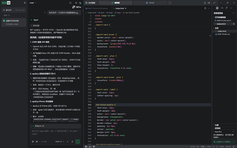Screen dimensions: 237x148
Task: Open chat history icon in chat header
Action: [x=70, y=3]
